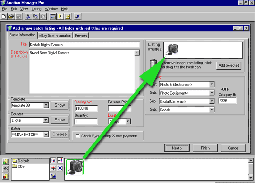Click the red plus add image icon

pos(53,168)
